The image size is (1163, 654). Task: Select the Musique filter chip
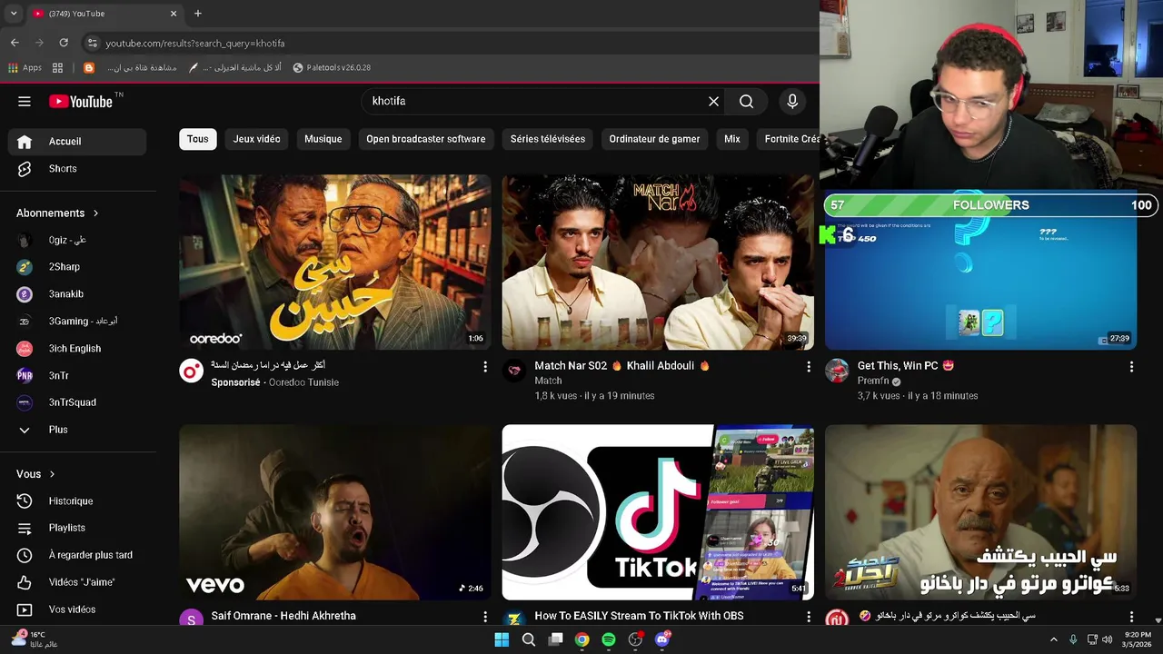[323, 139]
